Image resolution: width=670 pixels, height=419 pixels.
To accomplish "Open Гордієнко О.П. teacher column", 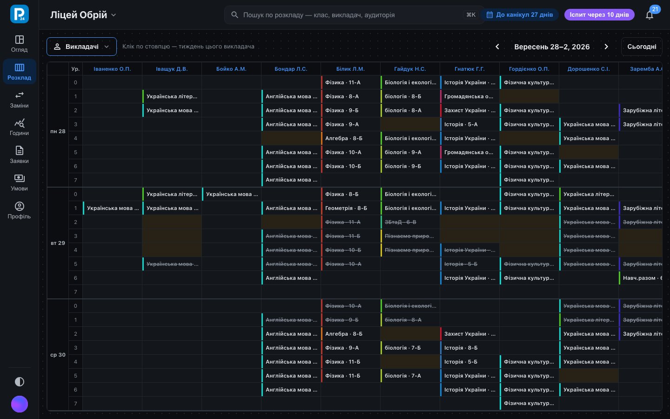I will (x=529, y=69).
